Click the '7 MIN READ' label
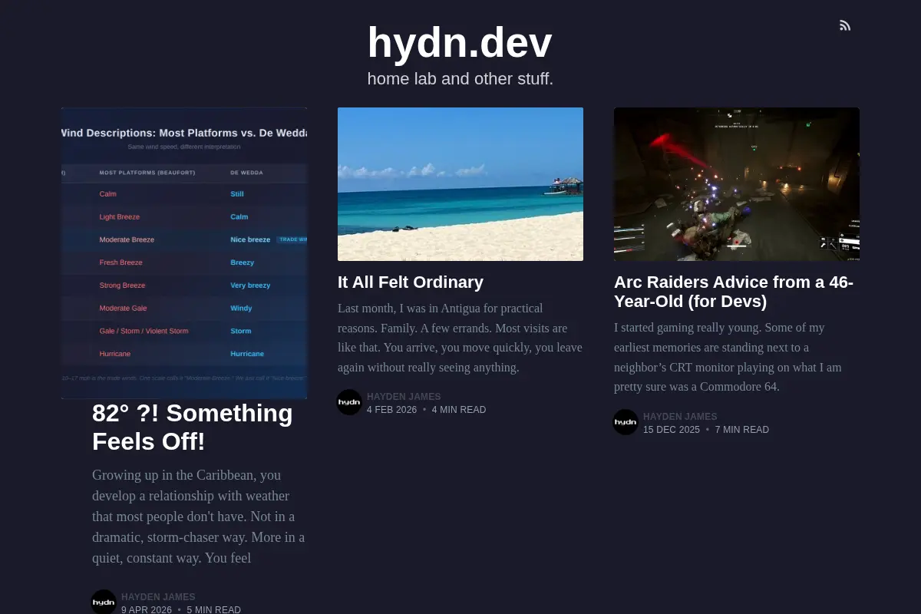The height and width of the screenshot is (614, 921). pos(742,430)
